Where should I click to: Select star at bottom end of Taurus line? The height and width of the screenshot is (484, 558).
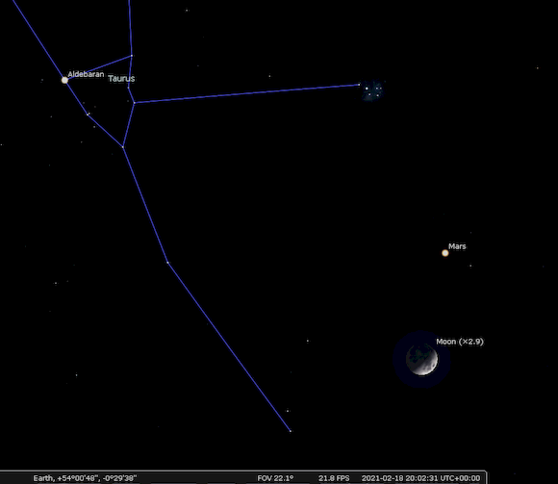tap(291, 431)
